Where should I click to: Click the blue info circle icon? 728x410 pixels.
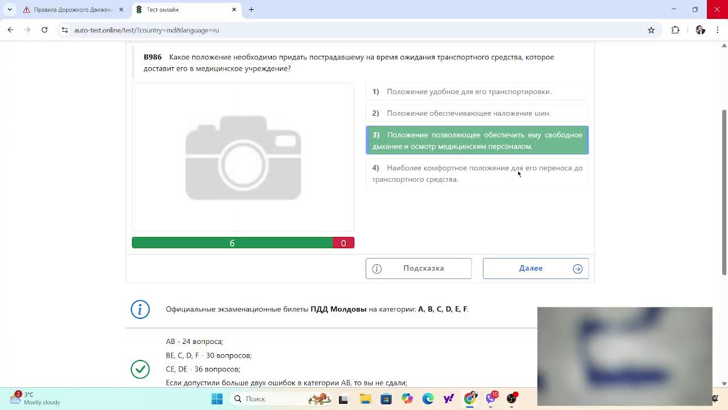[x=140, y=309]
